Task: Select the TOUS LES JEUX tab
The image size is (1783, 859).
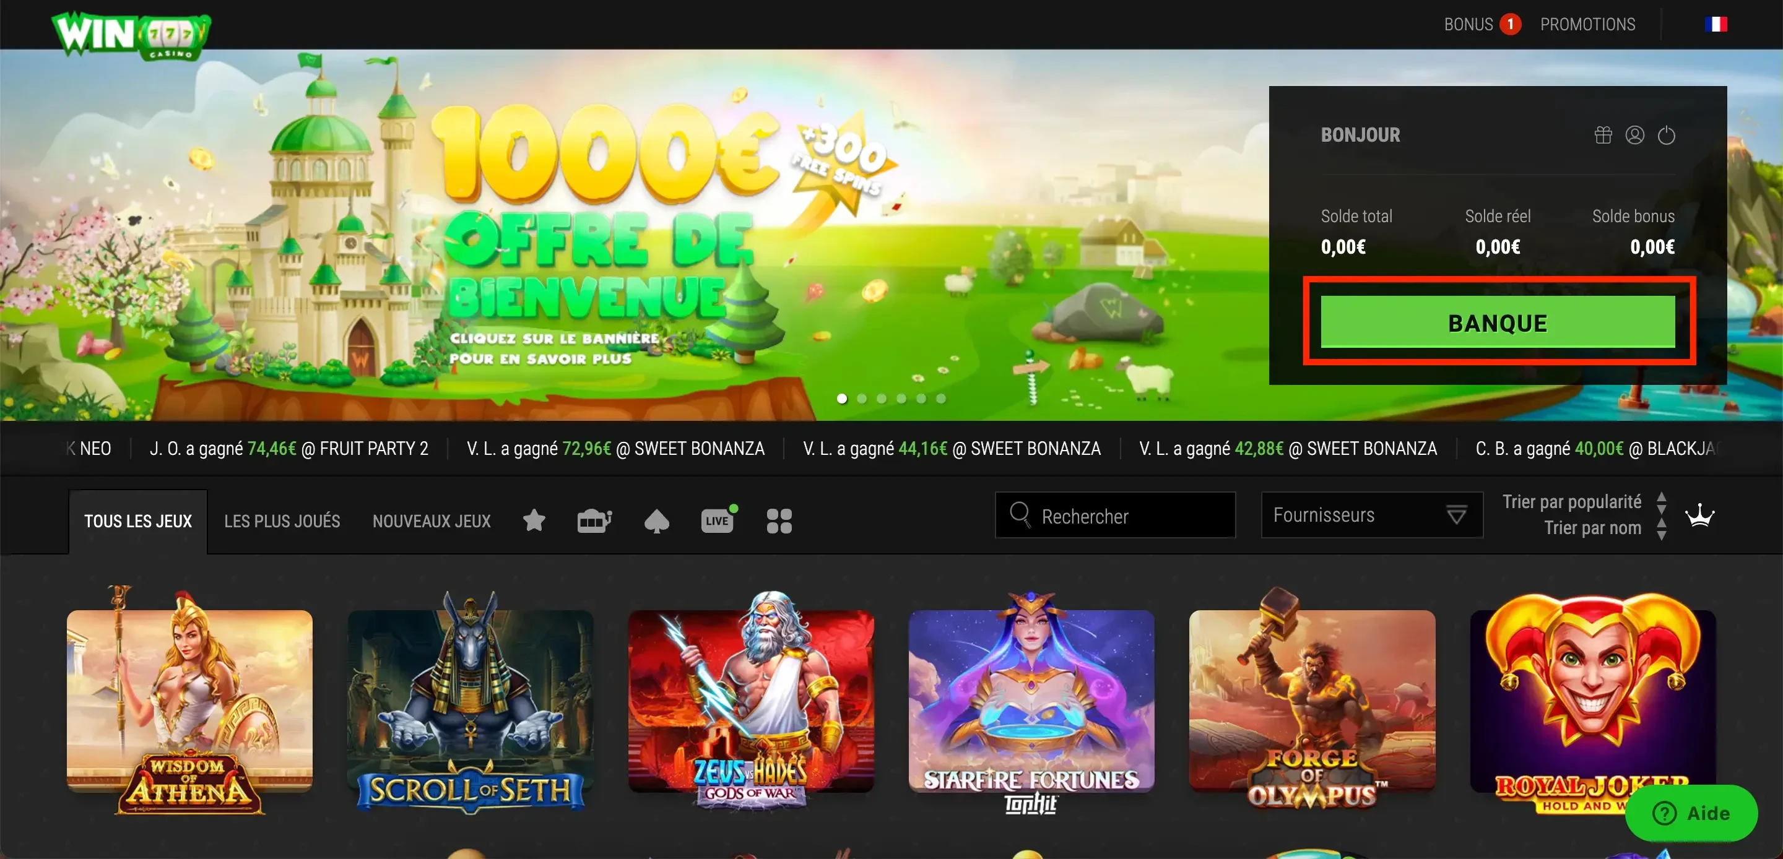Action: [x=137, y=521]
